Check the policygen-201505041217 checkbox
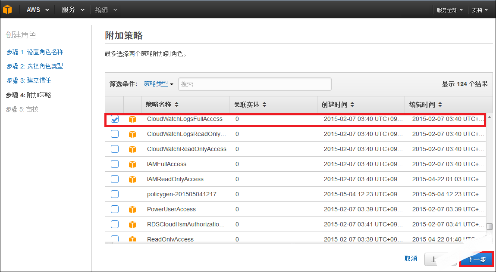The image size is (496, 272). (x=114, y=194)
